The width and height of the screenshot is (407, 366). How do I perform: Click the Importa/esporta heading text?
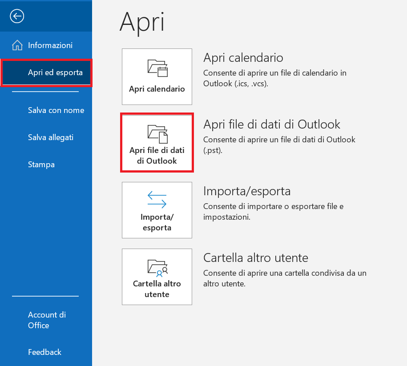click(247, 191)
